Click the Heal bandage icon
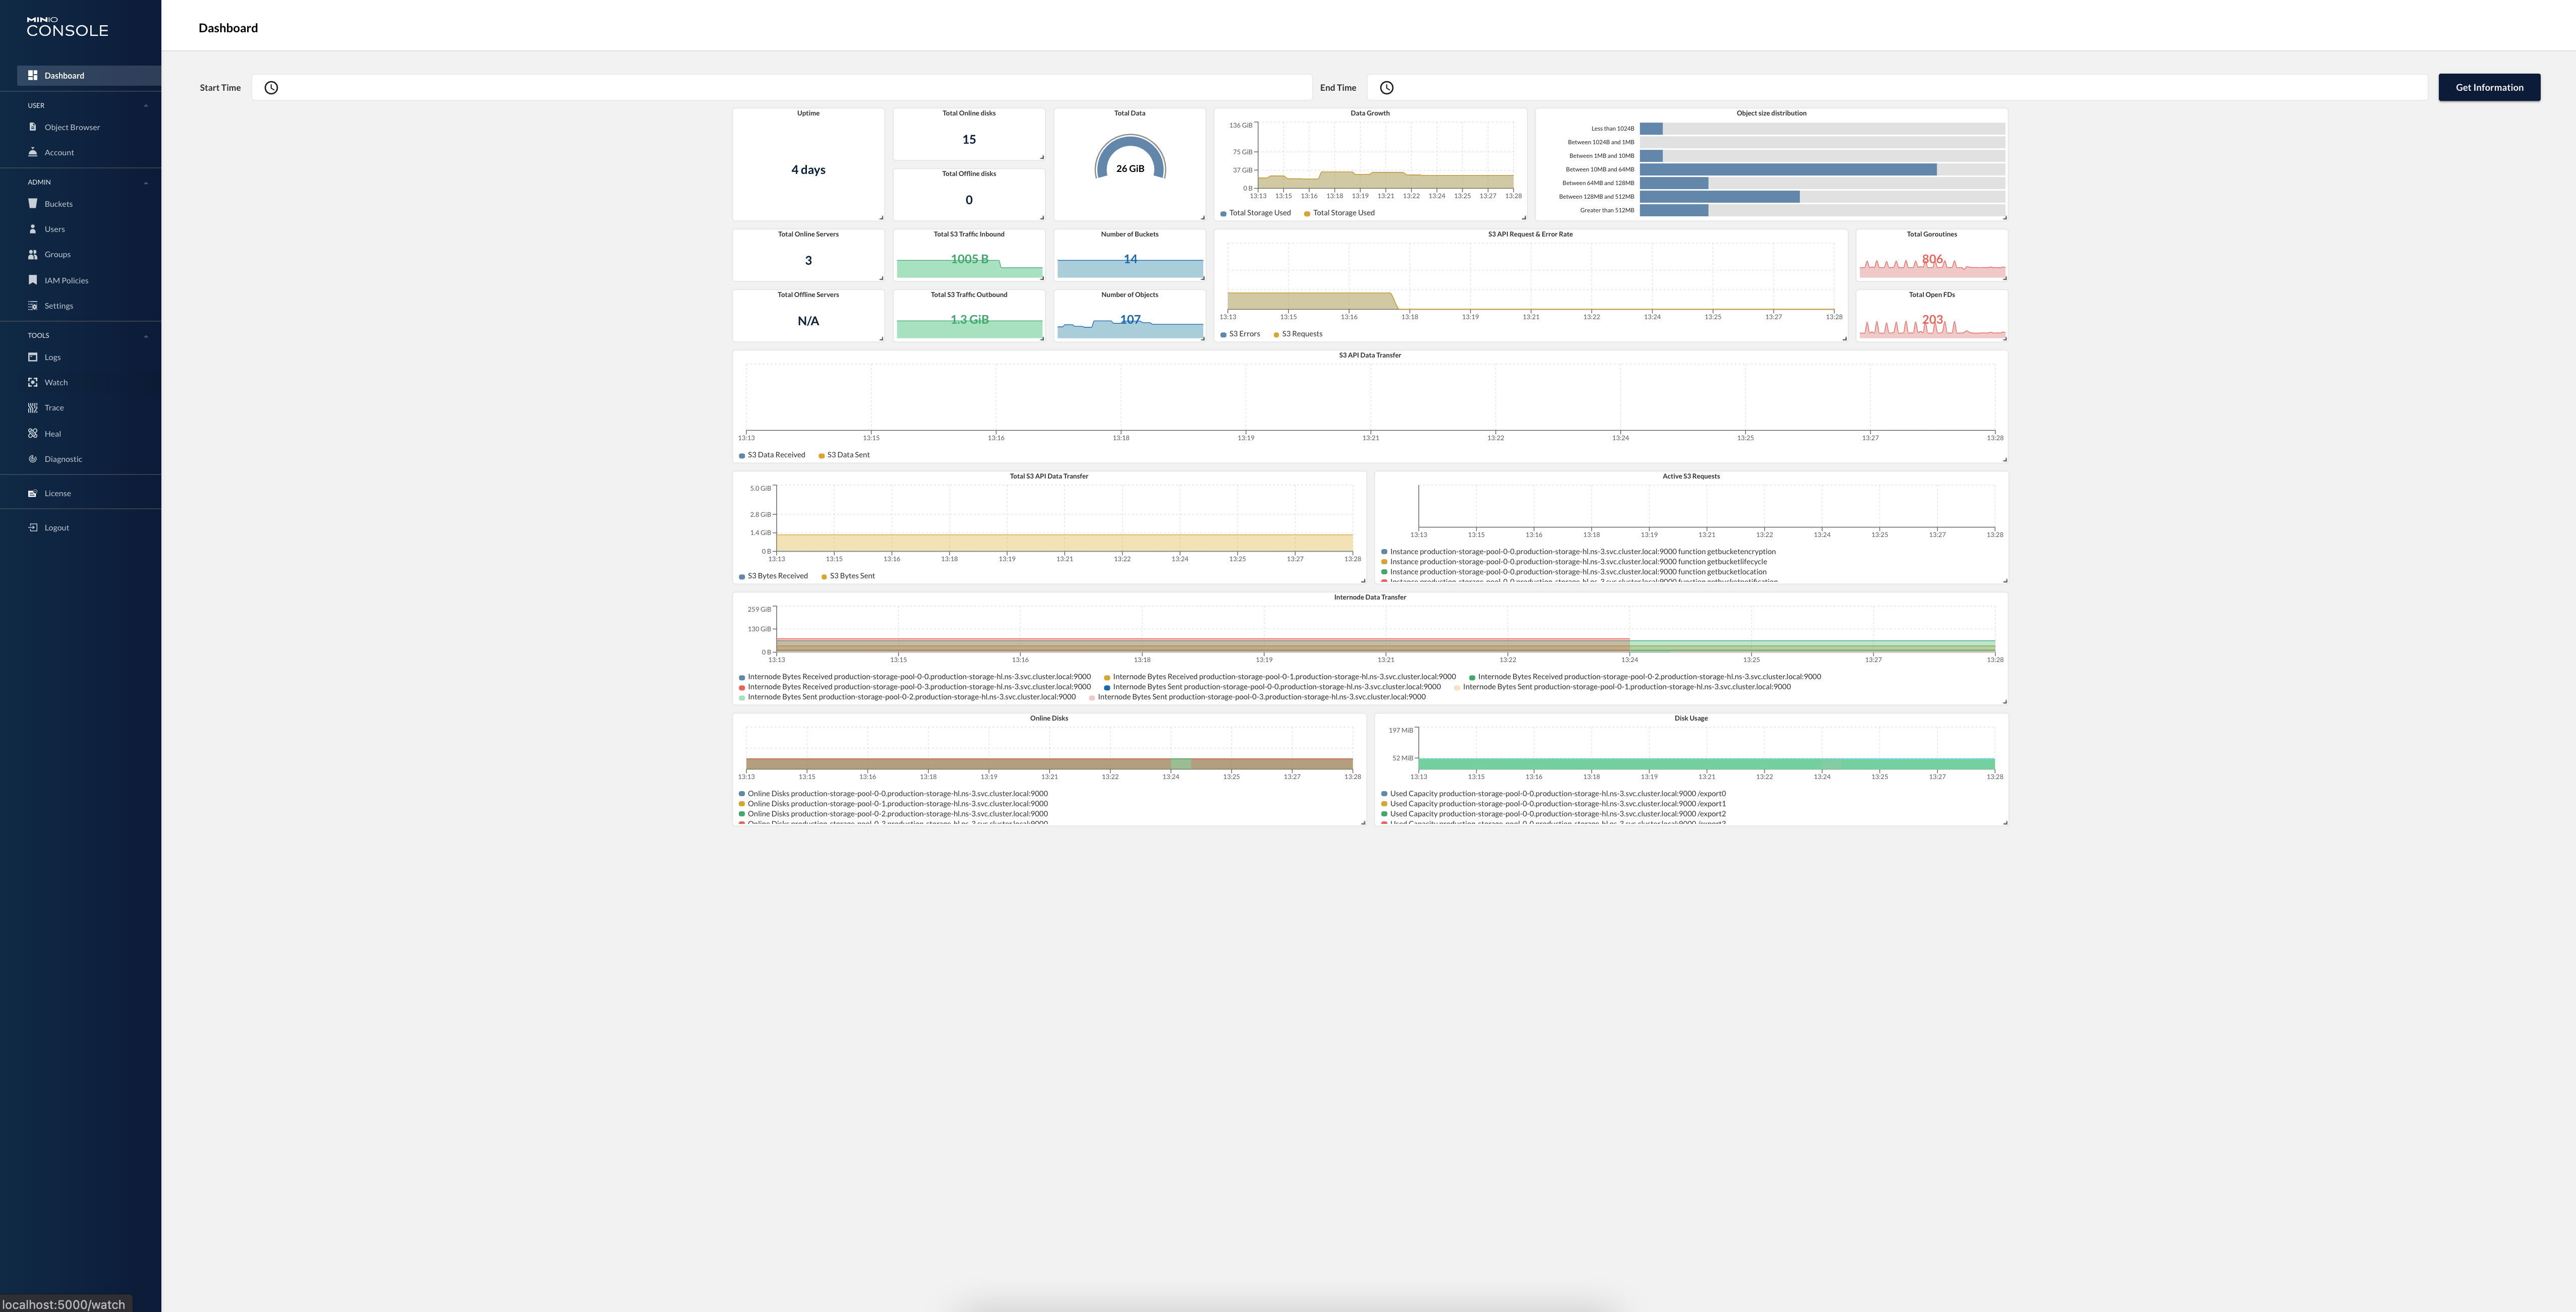This screenshot has height=1312, width=2576. pos(32,434)
